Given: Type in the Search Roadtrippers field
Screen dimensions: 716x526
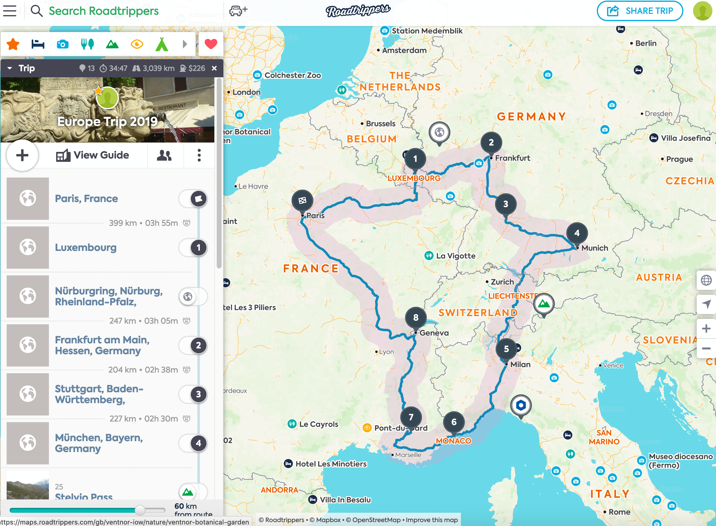Looking at the screenshot, I should coord(104,11).
